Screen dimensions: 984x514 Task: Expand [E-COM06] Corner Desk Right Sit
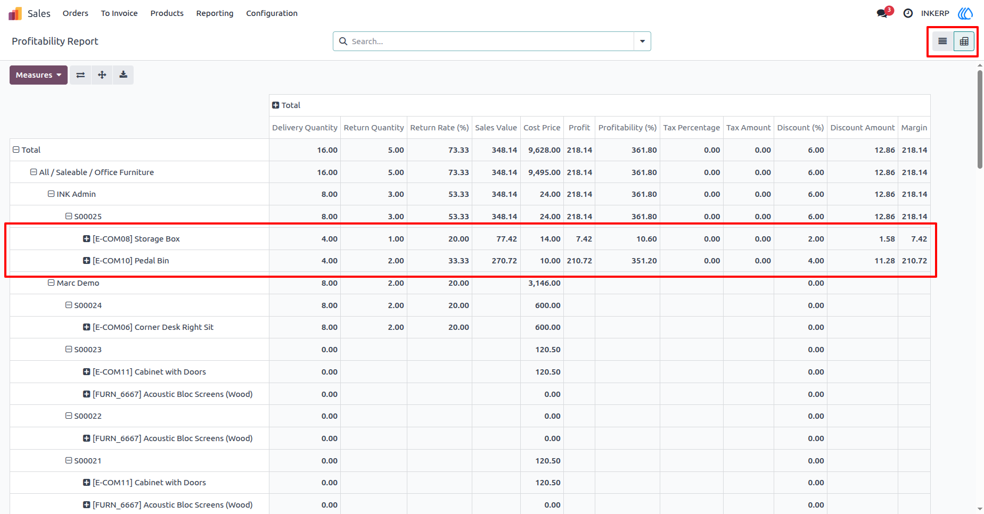(x=86, y=327)
